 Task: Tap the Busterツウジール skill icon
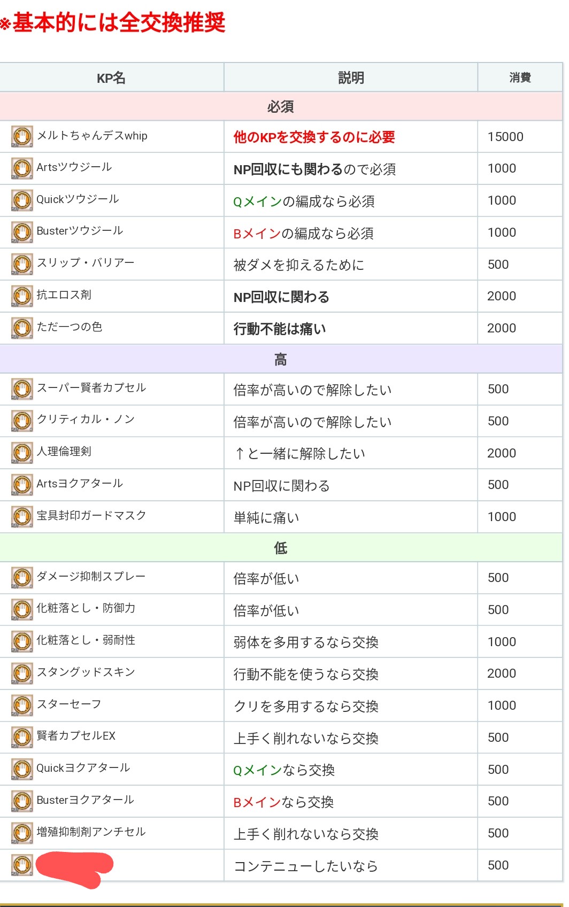coord(22,232)
